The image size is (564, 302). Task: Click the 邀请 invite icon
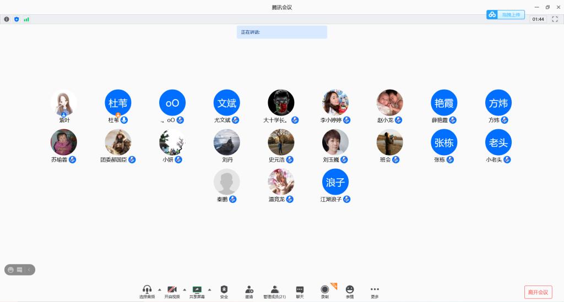(249, 290)
